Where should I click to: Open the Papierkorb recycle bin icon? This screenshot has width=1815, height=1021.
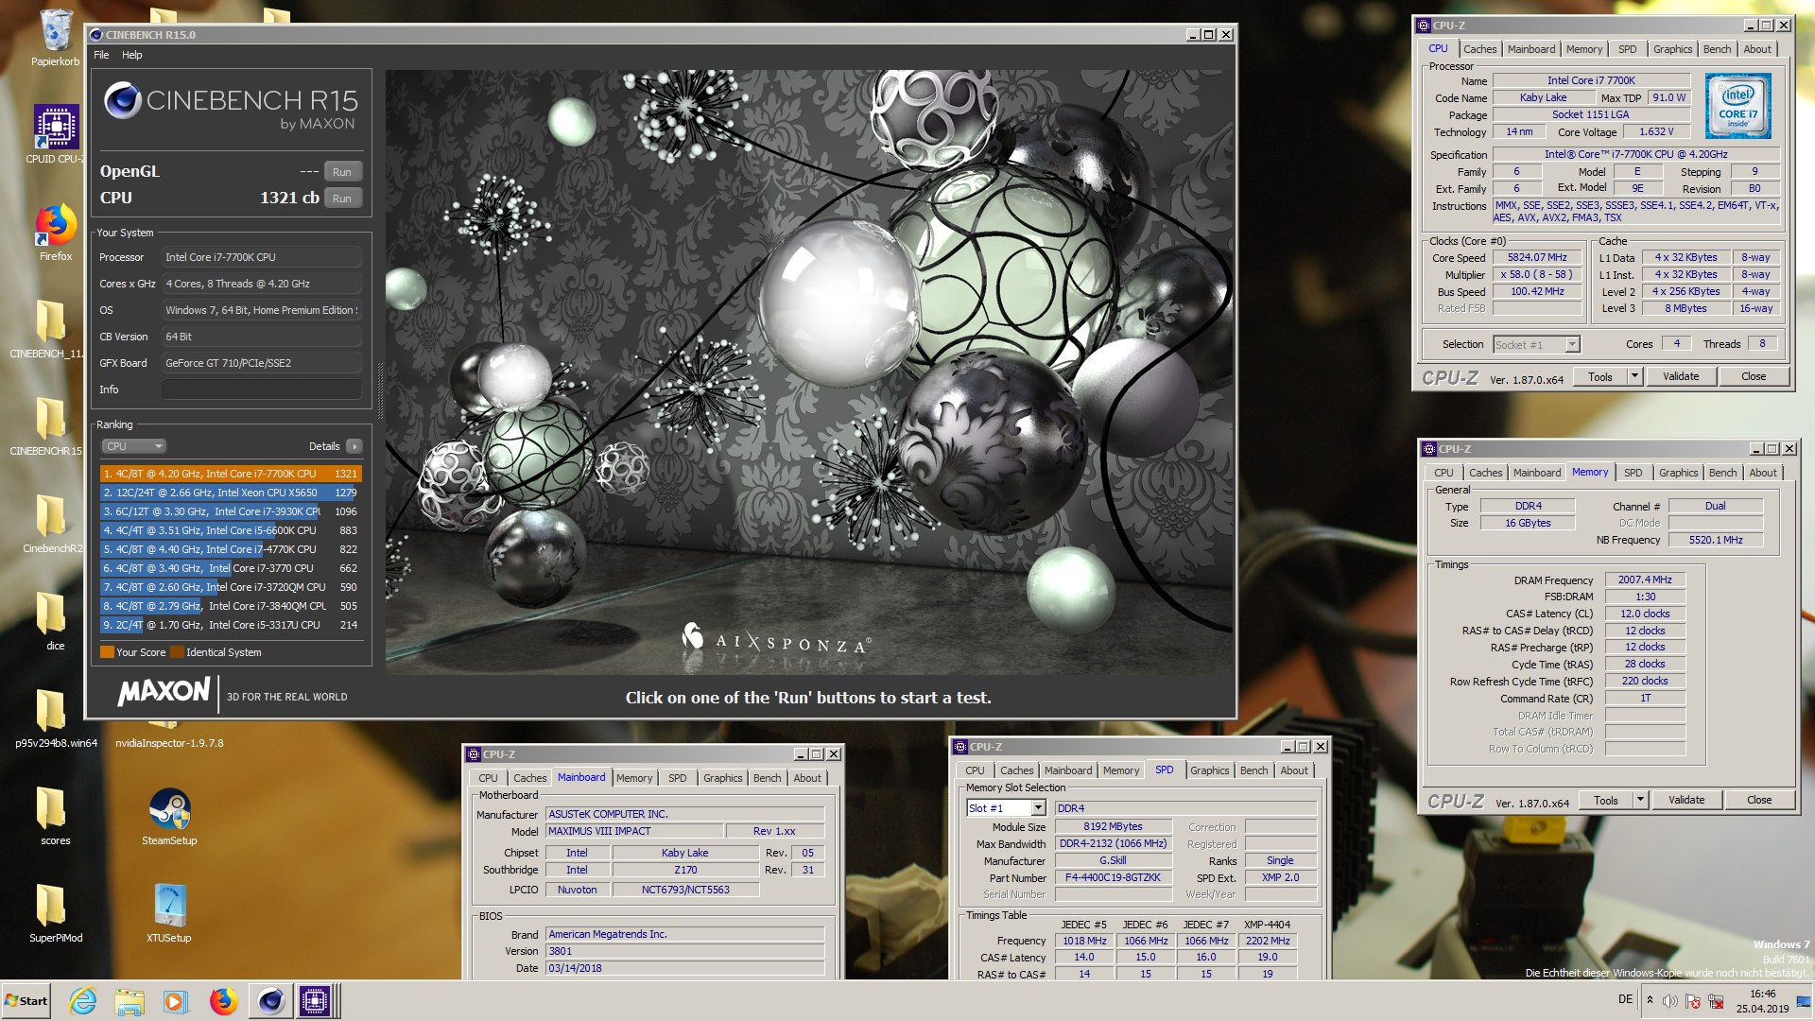(x=56, y=38)
